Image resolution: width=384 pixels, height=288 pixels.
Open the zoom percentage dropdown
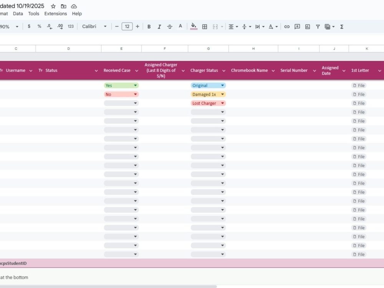click(x=9, y=26)
